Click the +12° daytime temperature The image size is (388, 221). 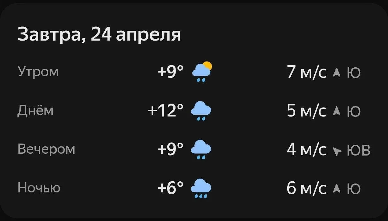click(x=166, y=111)
